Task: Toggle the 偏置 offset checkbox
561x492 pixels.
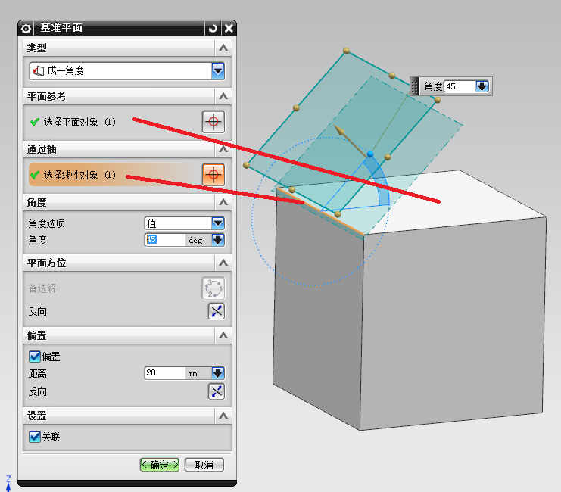Action: pyautogui.click(x=35, y=357)
